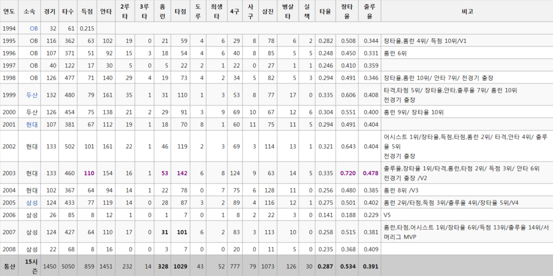Select the bold 0.534 career slugging value
This screenshot has height=276, width=553.
click(x=348, y=266)
